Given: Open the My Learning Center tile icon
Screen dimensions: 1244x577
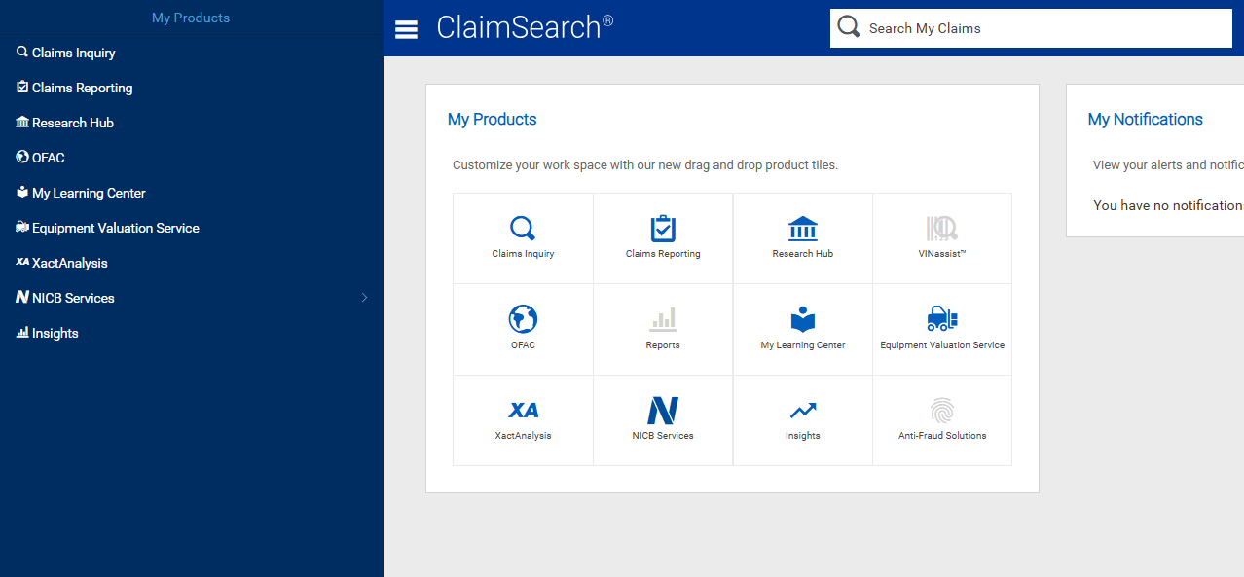Looking at the screenshot, I should click(803, 319).
